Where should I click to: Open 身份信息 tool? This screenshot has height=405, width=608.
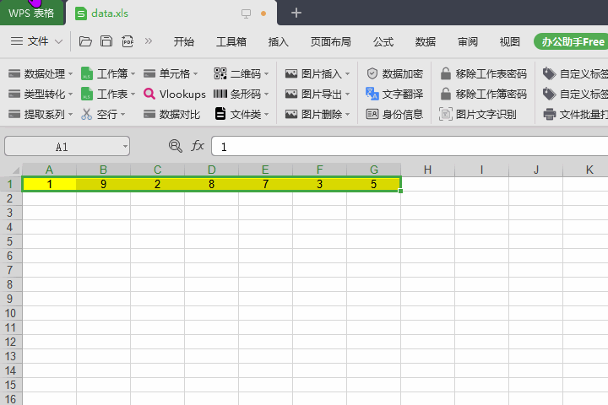click(394, 115)
